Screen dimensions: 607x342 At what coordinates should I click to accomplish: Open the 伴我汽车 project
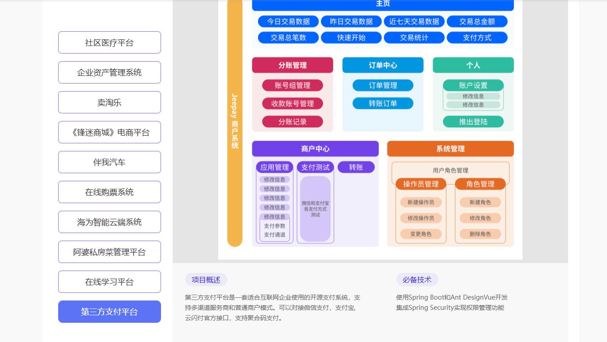tap(109, 162)
